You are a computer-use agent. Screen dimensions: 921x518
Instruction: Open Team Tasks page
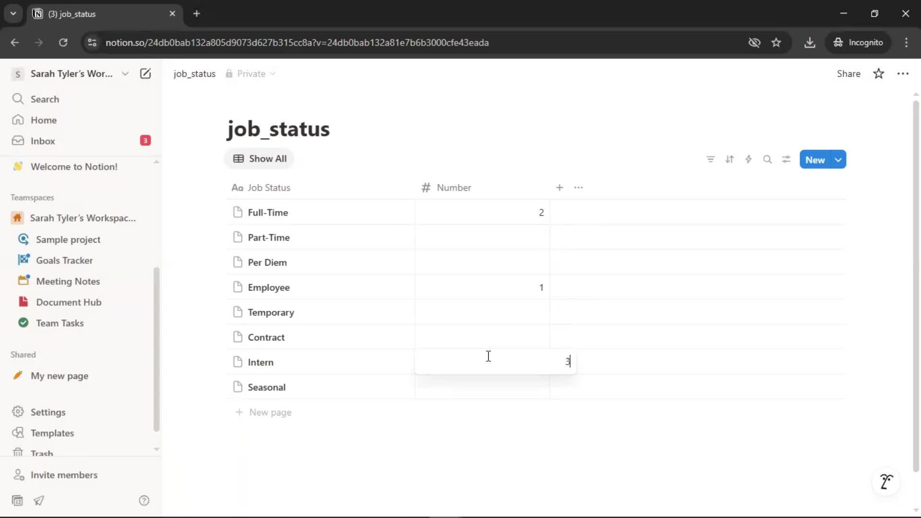[x=59, y=323]
